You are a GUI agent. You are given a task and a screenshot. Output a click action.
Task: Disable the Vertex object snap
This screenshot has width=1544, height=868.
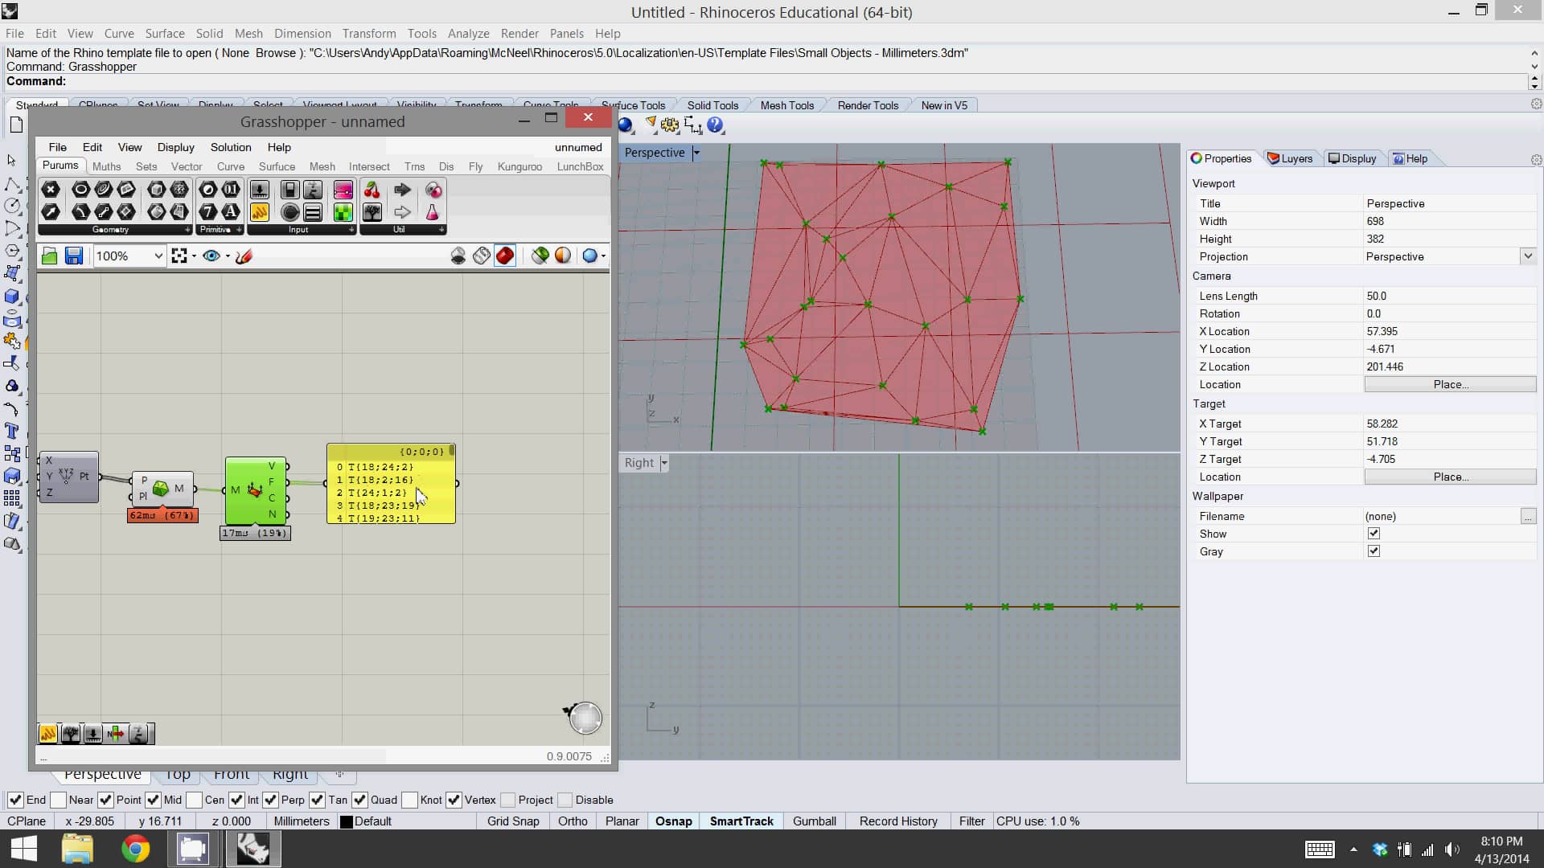pyautogui.click(x=455, y=800)
